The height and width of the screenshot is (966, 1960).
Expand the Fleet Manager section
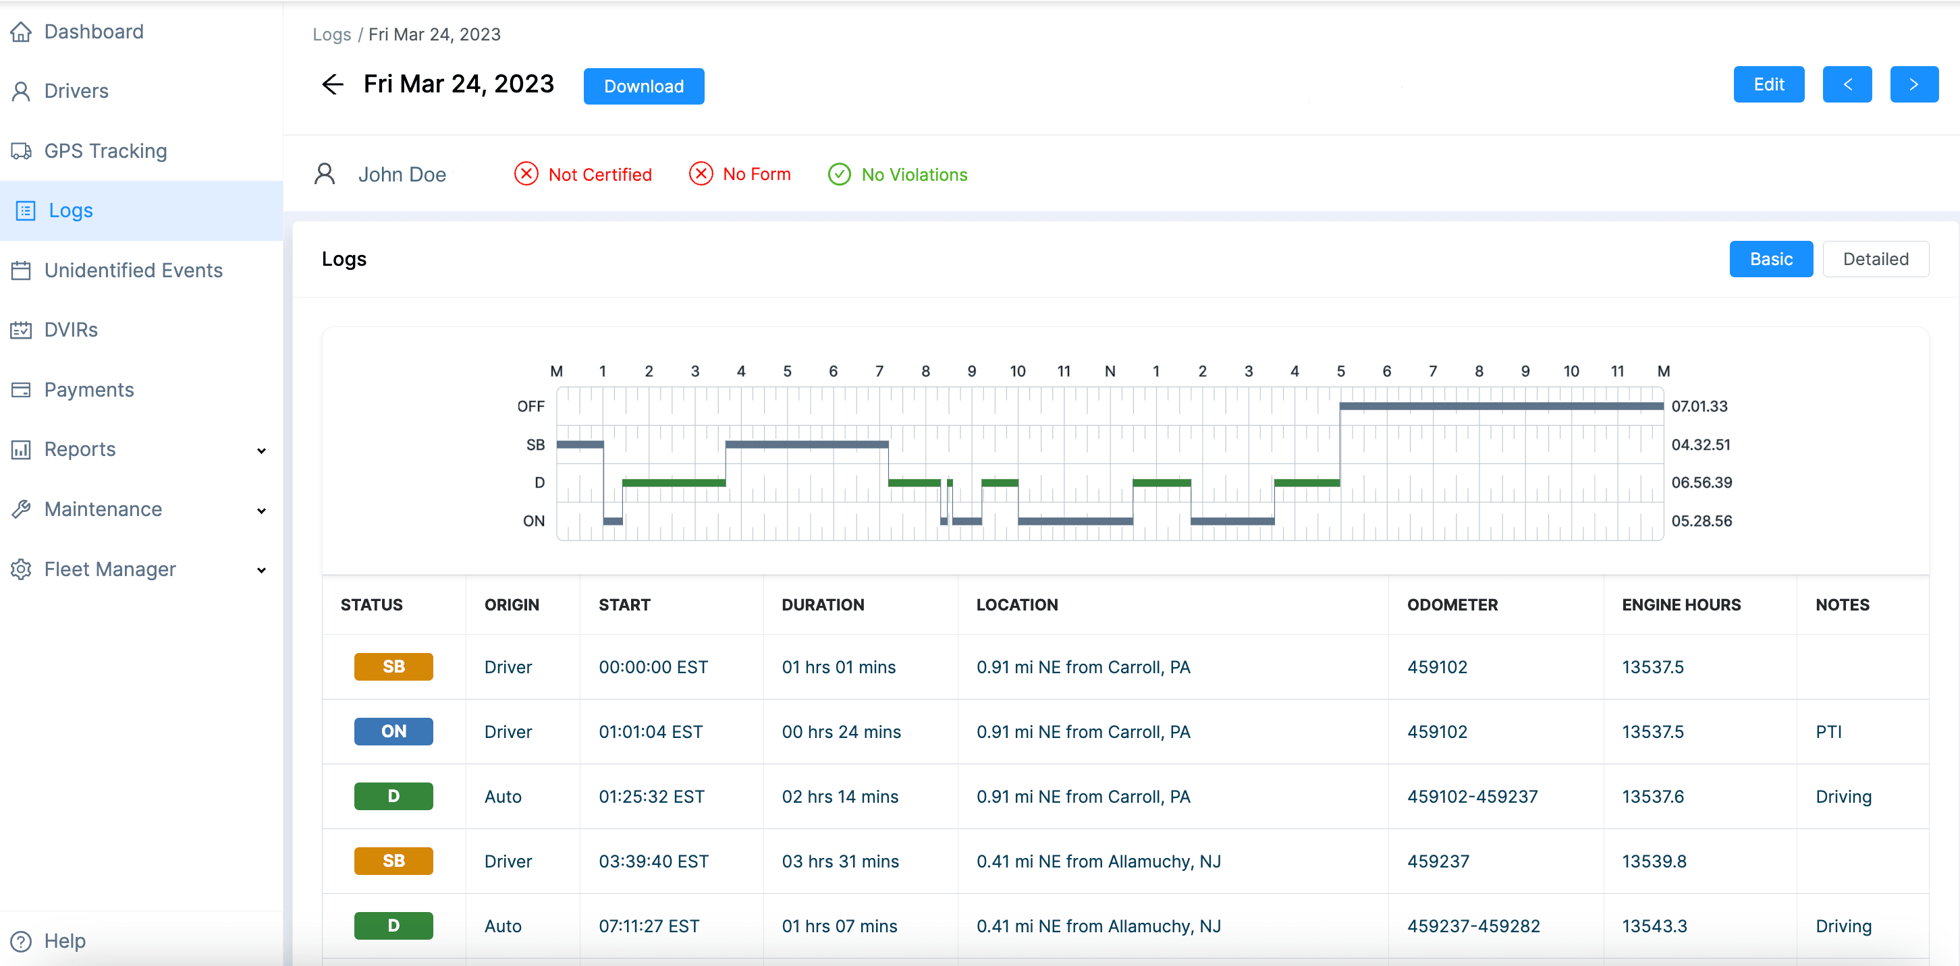tap(109, 568)
